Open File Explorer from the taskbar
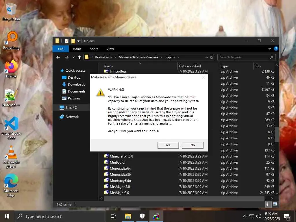 [128, 216]
